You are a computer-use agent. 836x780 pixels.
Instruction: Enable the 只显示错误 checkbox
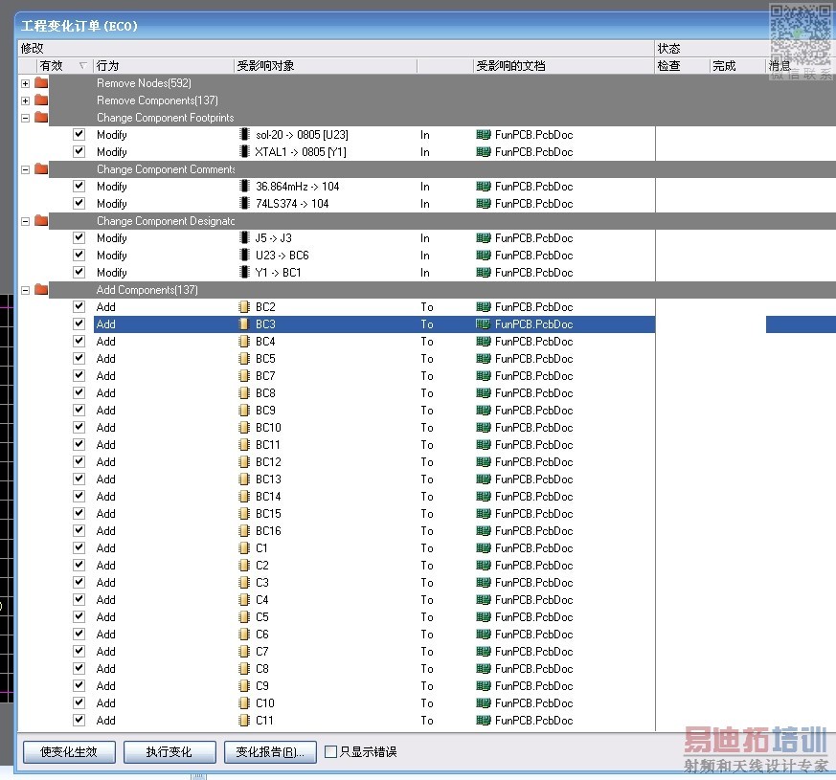(x=330, y=751)
